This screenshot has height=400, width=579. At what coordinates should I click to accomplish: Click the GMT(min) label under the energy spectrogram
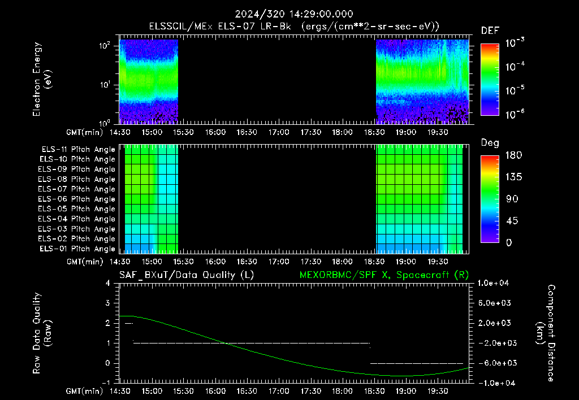85,132
